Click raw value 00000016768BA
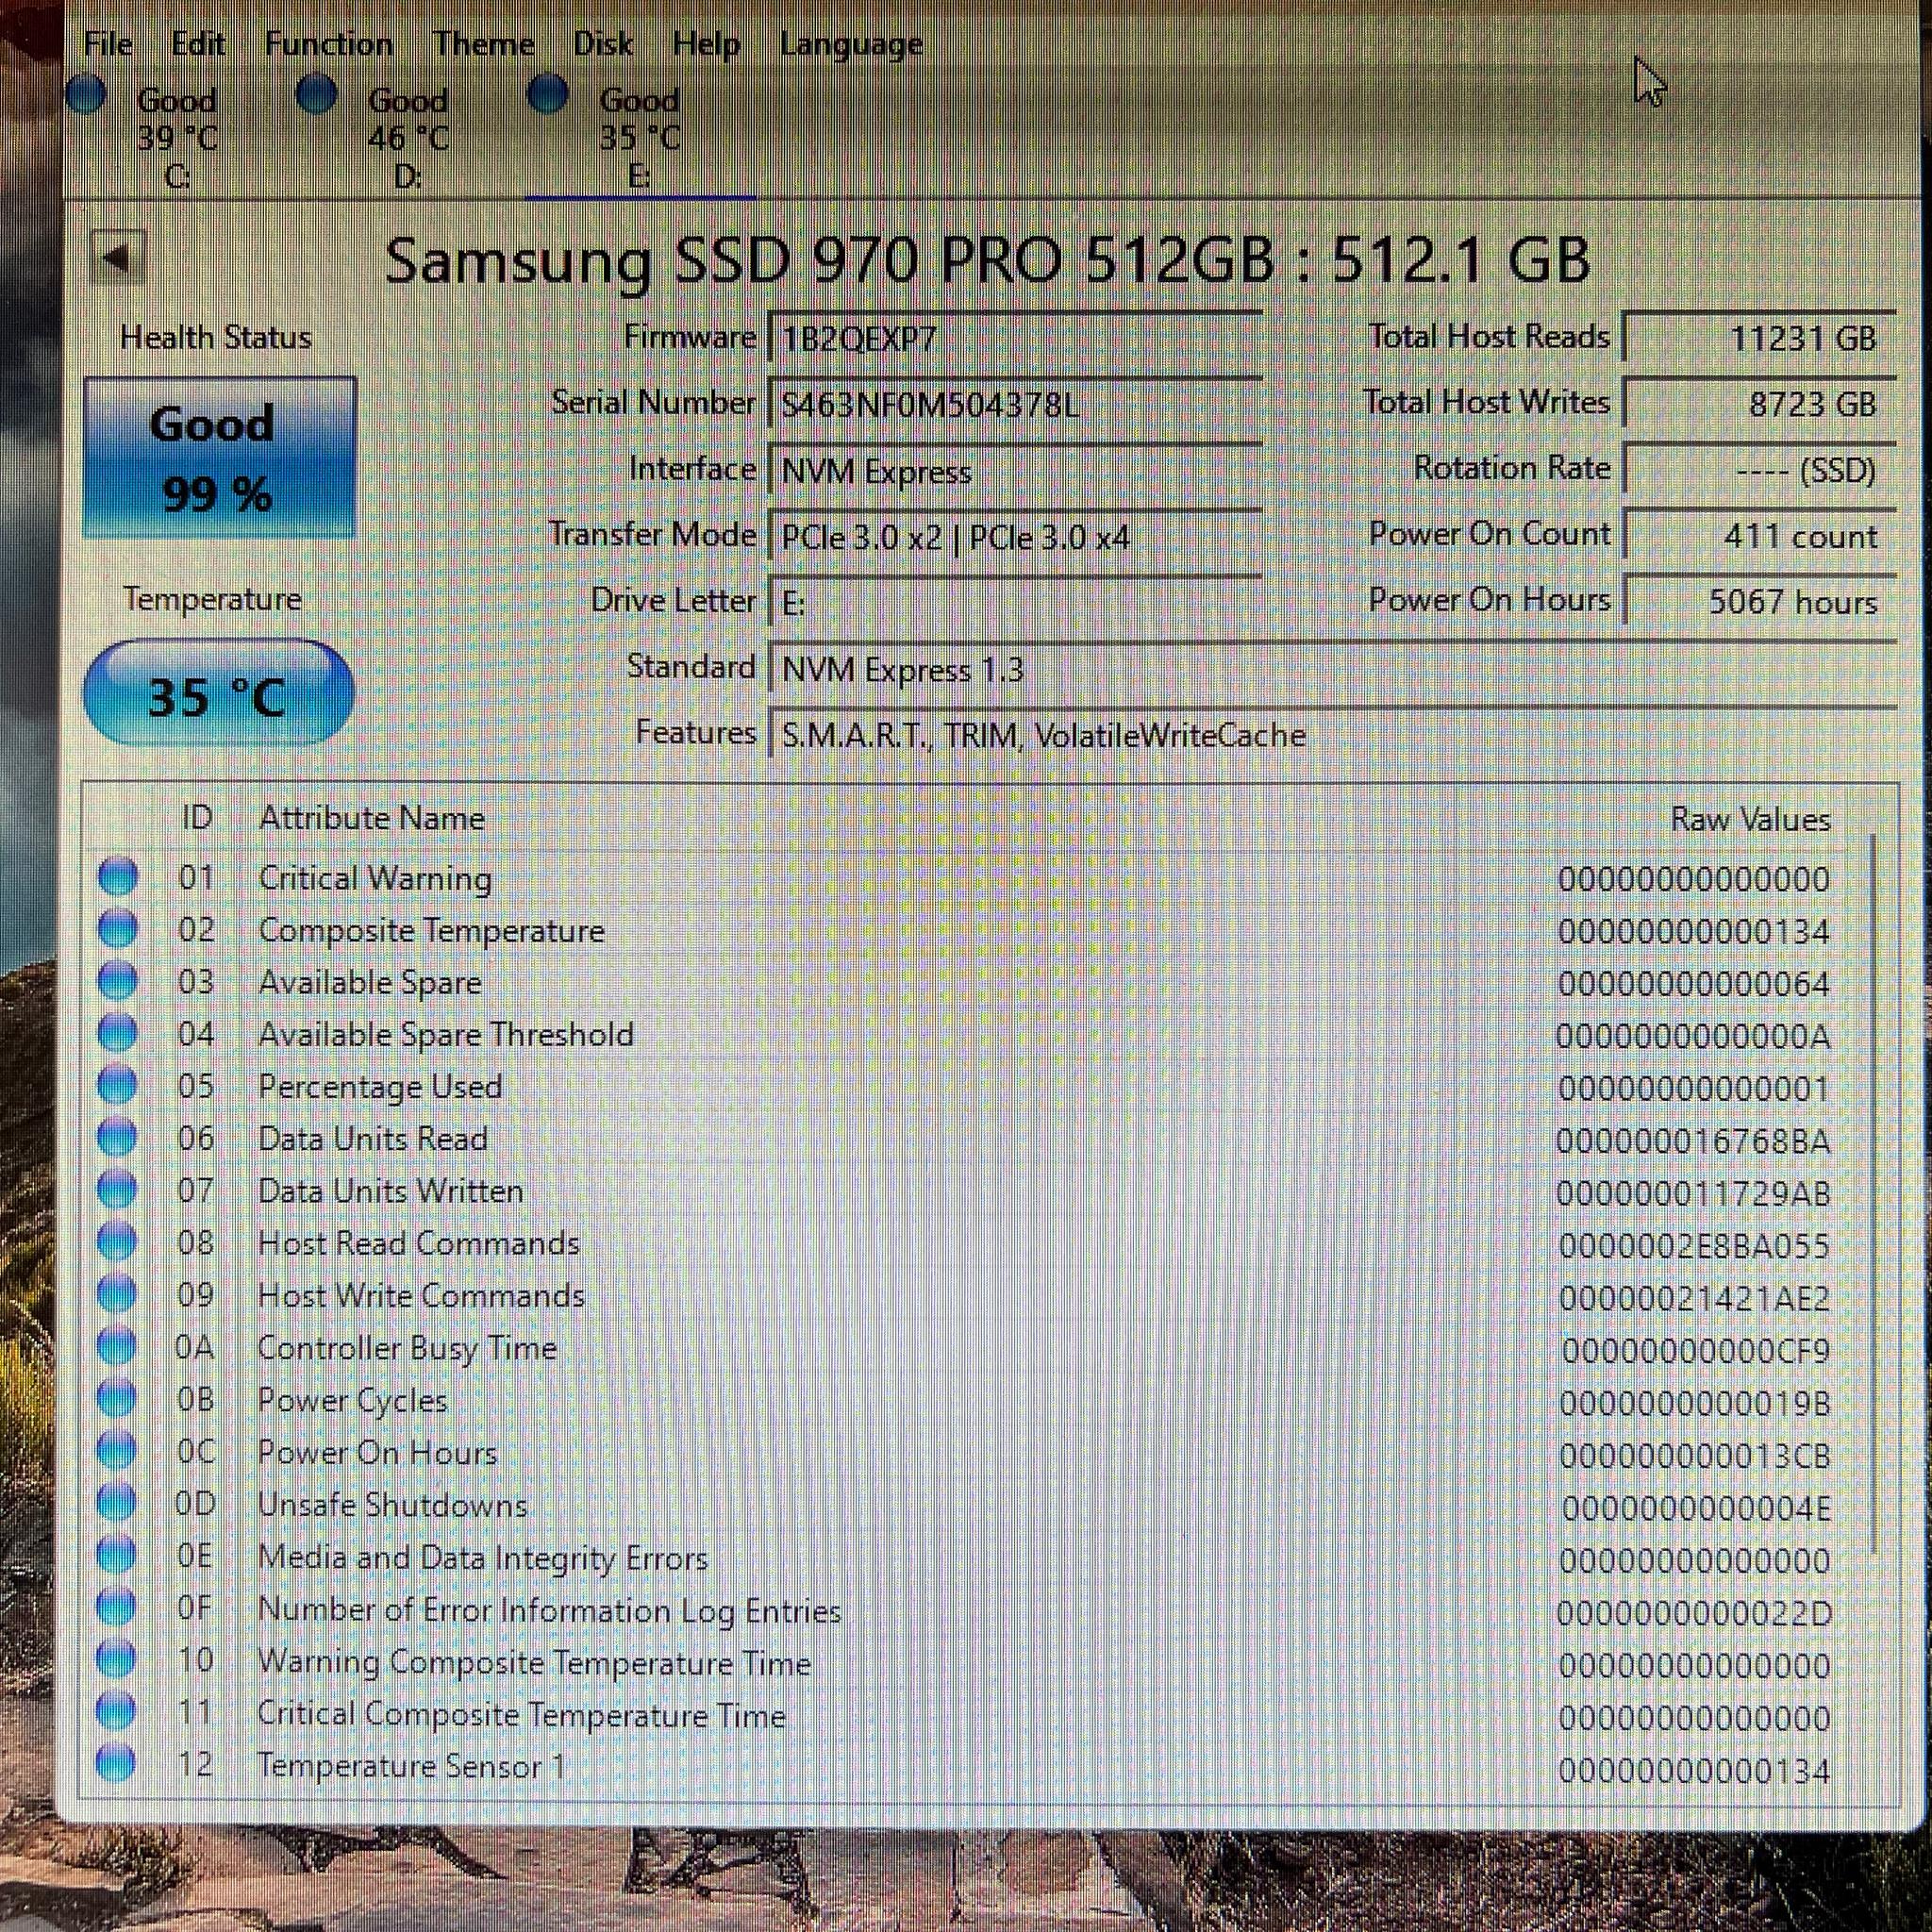The width and height of the screenshot is (1932, 1932). (x=1693, y=1141)
